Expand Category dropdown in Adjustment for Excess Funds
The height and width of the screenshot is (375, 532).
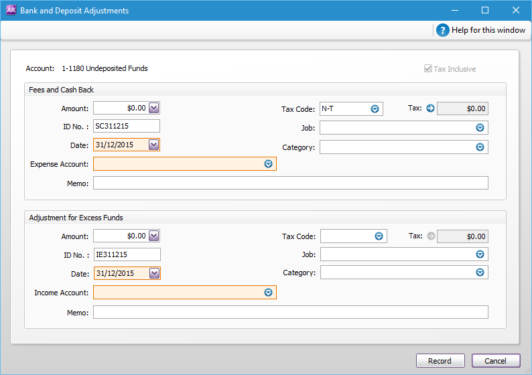click(480, 273)
